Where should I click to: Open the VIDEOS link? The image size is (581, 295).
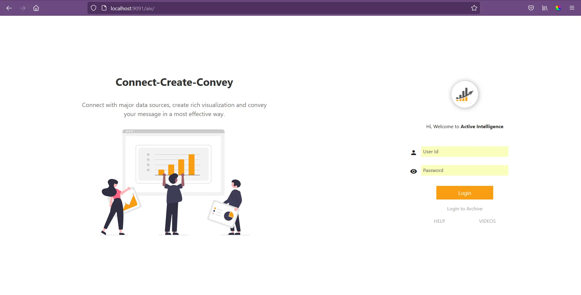click(487, 221)
